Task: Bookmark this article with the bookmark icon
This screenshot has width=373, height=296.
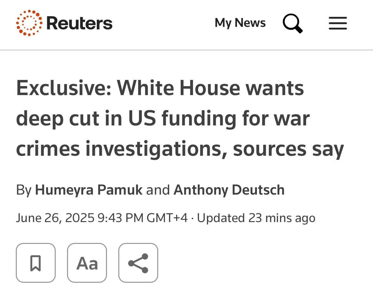Action: [x=36, y=263]
